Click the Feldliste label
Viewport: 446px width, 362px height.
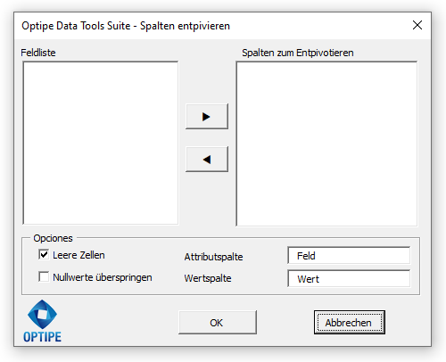(38, 53)
